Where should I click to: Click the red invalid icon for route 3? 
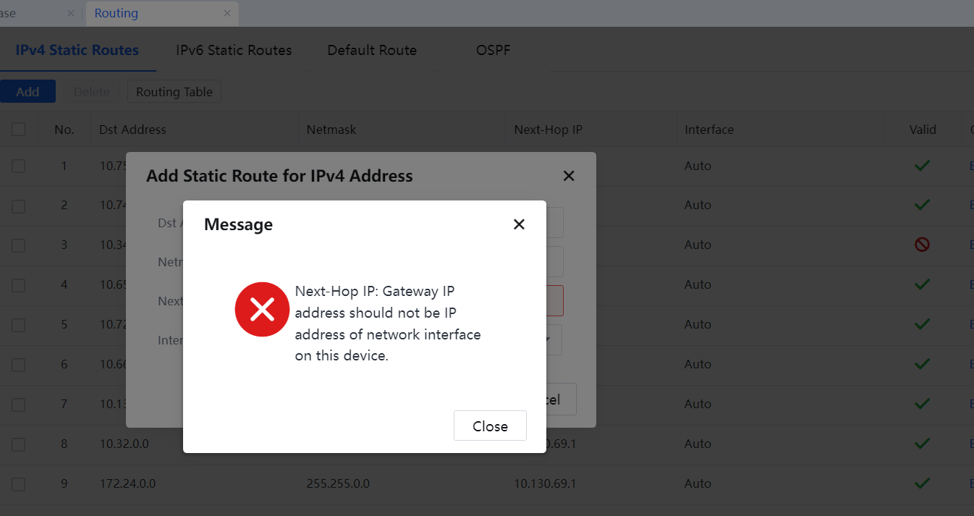pos(922,245)
